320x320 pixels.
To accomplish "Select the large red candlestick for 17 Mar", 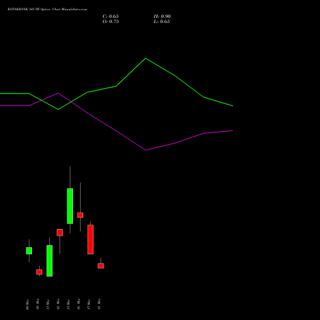I will 90,239.
